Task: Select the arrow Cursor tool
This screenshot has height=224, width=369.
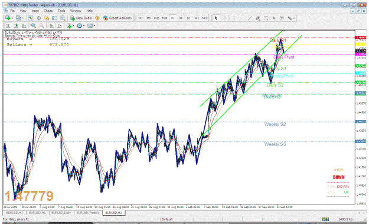Action: pyautogui.click(x=216, y=18)
